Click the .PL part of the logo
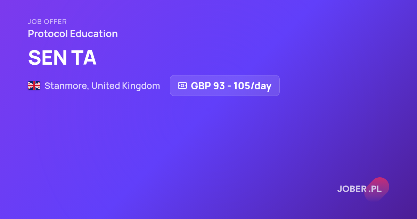Image resolution: width=417 pixels, height=219 pixels. tap(375, 189)
